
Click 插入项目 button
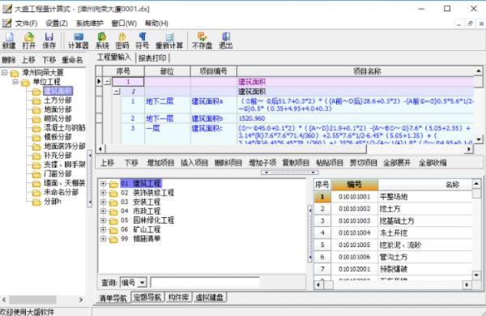194,163
